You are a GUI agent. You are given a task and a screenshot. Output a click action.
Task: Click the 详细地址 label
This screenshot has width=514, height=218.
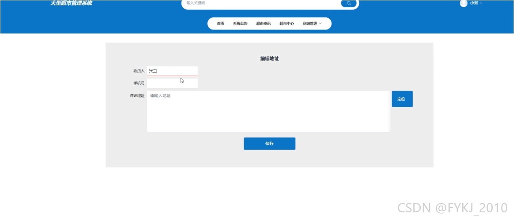(137, 96)
